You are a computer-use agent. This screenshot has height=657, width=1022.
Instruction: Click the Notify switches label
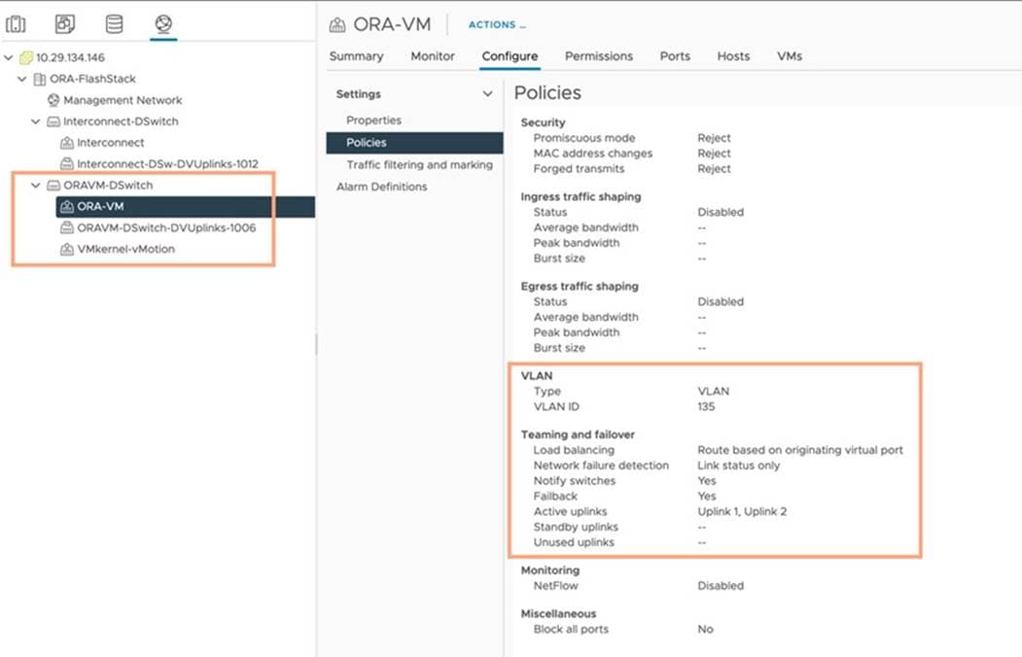click(x=575, y=480)
